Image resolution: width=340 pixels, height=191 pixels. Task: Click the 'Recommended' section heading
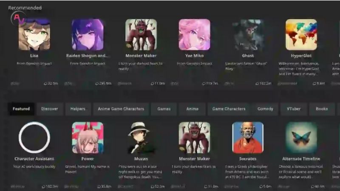[x=25, y=8]
